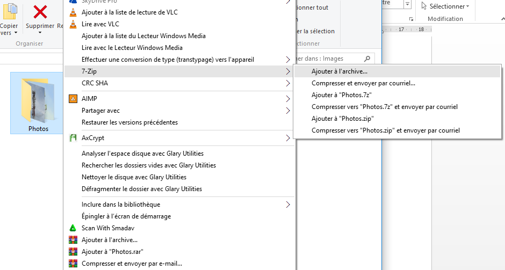Click the Word ruler at mark 17
The image size is (505, 270).
coord(401,30)
